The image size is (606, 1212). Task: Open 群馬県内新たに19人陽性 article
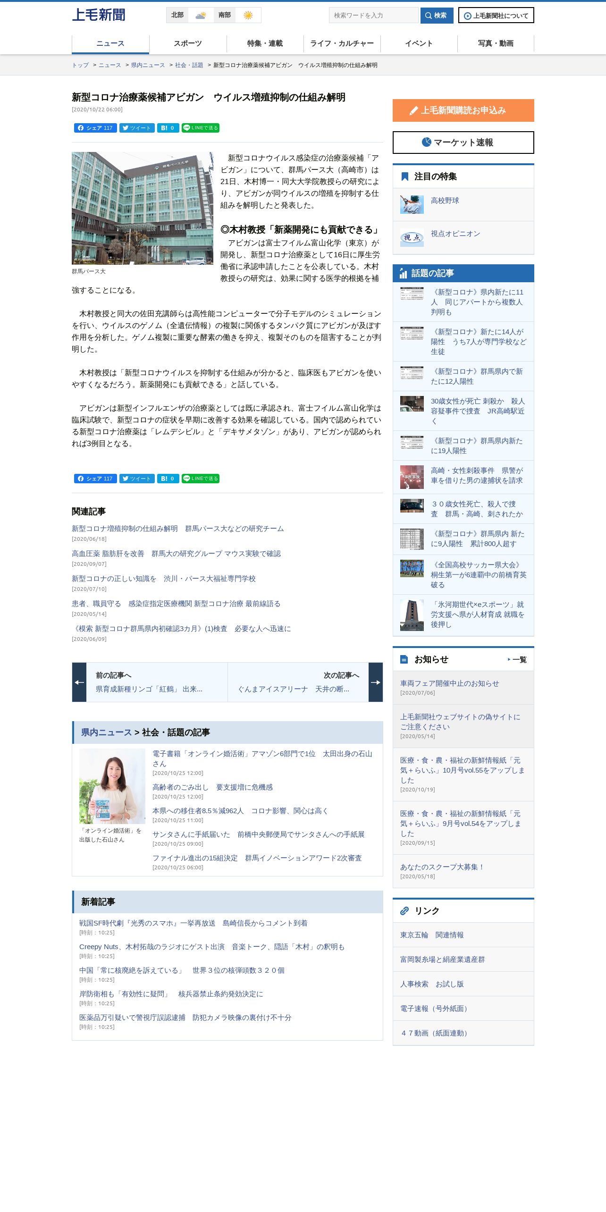(x=477, y=446)
